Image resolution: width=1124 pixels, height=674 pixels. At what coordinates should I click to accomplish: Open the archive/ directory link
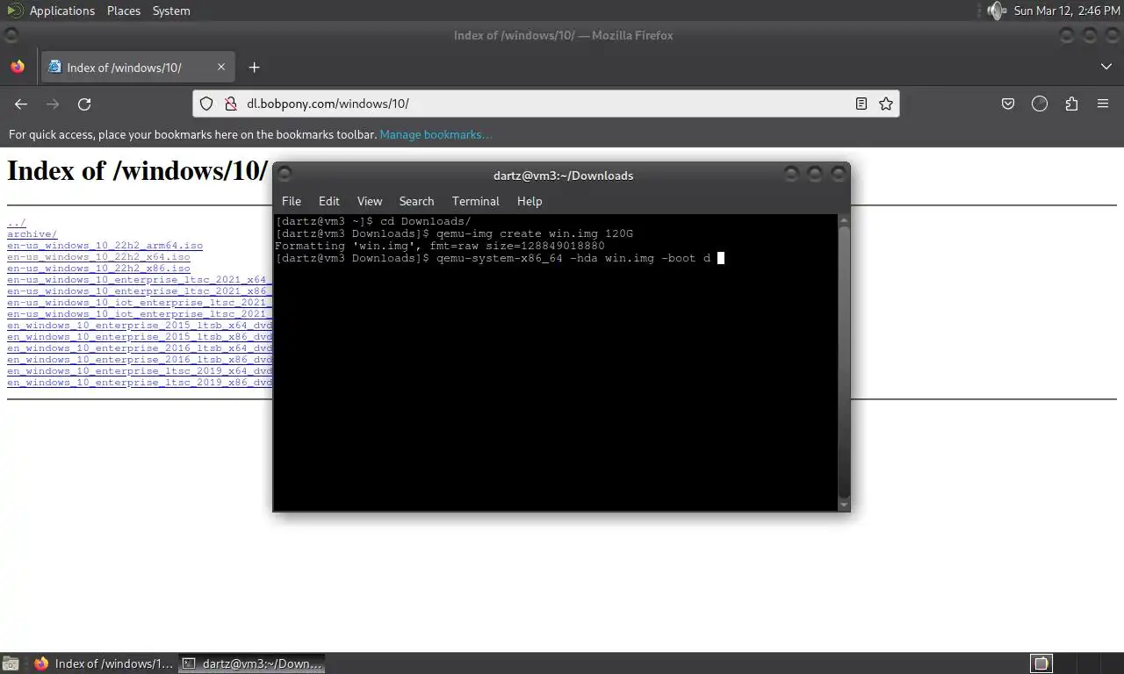pos(32,234)
